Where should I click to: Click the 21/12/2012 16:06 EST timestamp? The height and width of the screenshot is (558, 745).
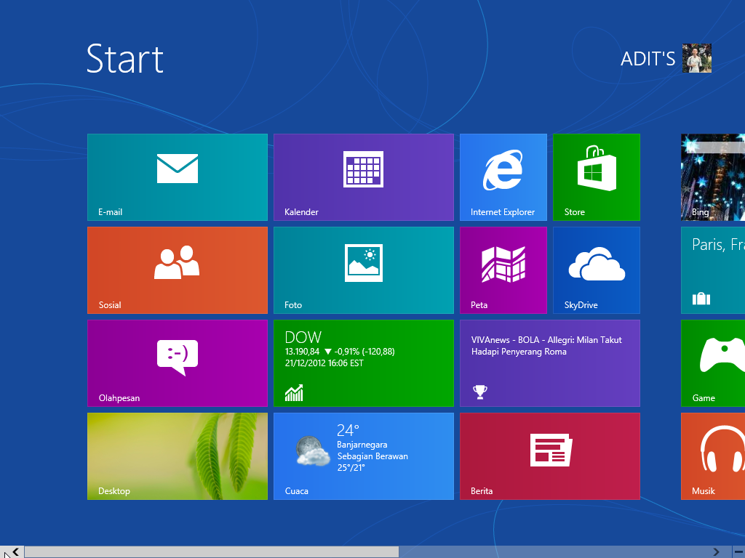tap(324, 363)
